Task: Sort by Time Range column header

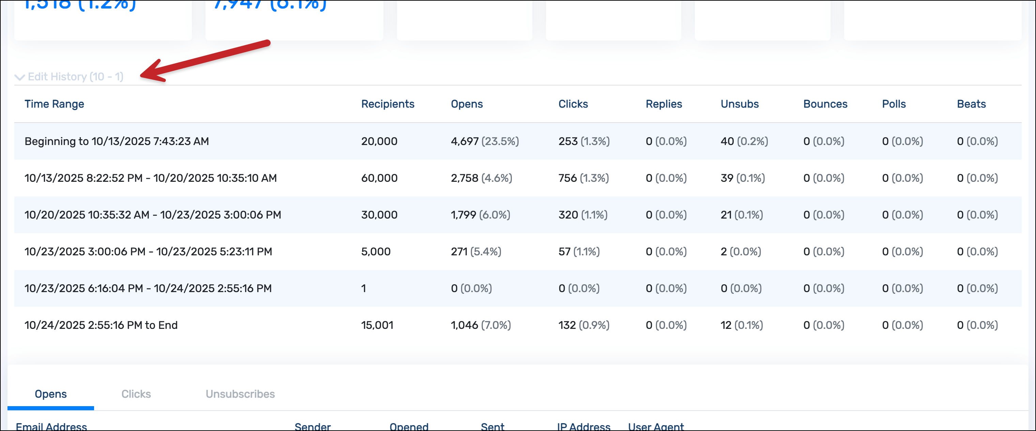Action: click(x=54, y=104)
